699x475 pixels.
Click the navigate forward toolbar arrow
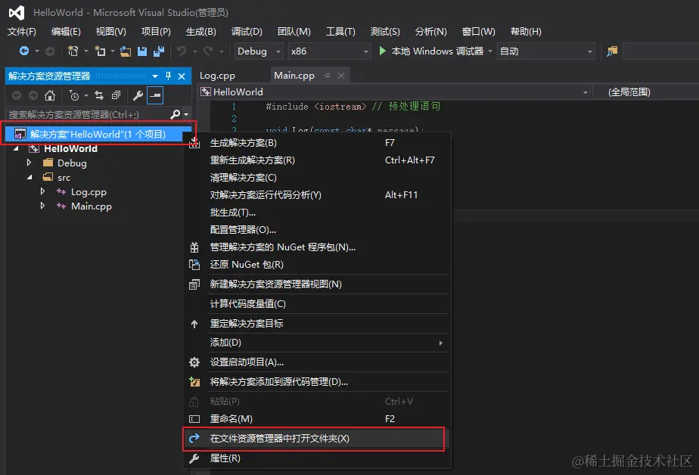click(50, 51)
